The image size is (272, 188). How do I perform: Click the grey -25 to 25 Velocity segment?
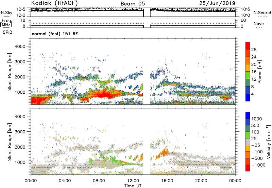[x=248, y=142]
